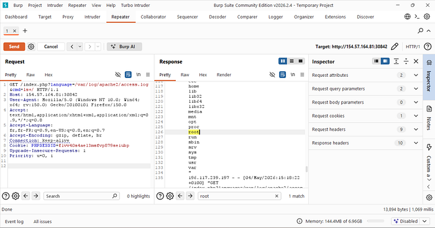435x228 pixels.
Task: Click the HTTP/1 protocol toggle
Action: [413, 46]
